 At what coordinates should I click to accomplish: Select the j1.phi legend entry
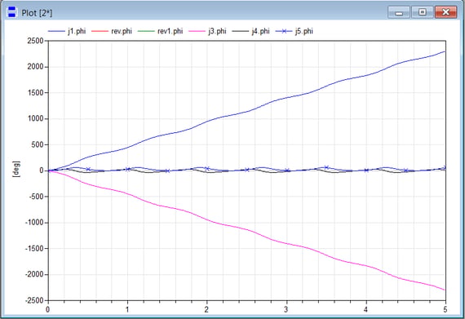pos(67,31)
